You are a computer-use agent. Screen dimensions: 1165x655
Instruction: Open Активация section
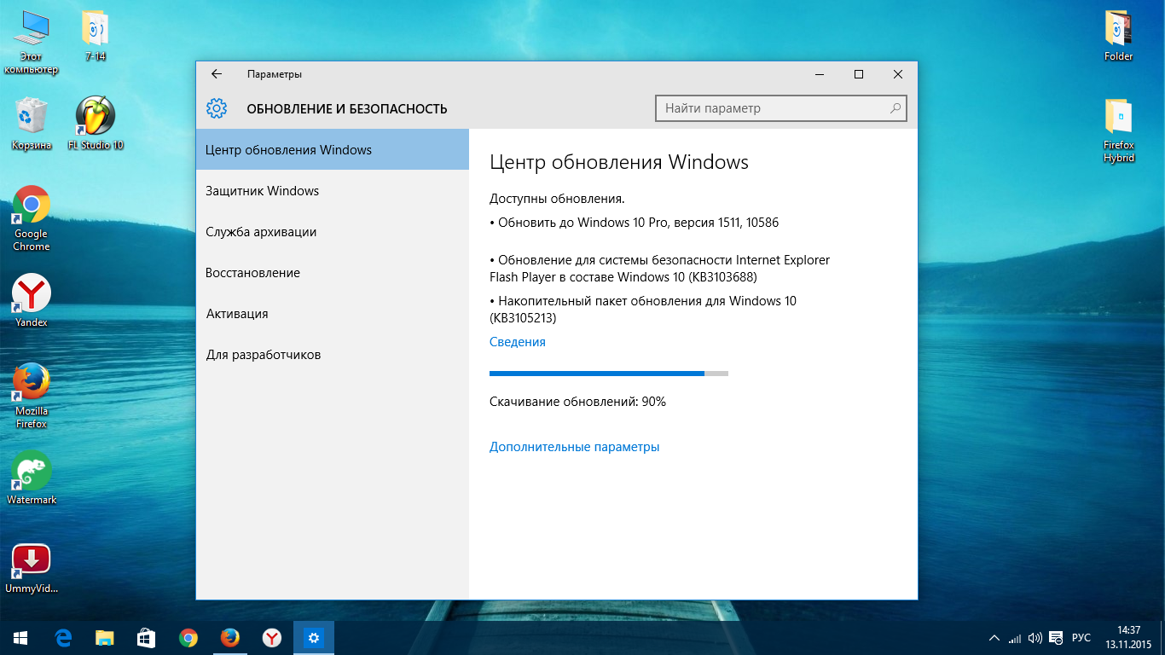tap(333, 313)
